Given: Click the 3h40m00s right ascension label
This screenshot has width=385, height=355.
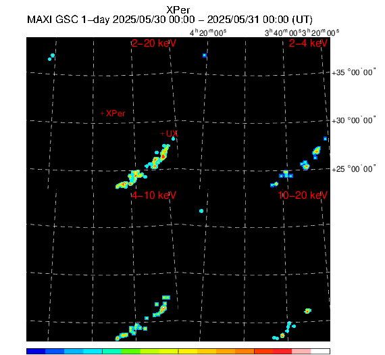Looking at the screenshot, I should coord(283,32).
